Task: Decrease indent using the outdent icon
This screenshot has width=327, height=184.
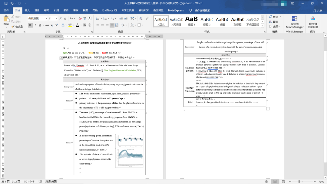Action: click(121, 18)
